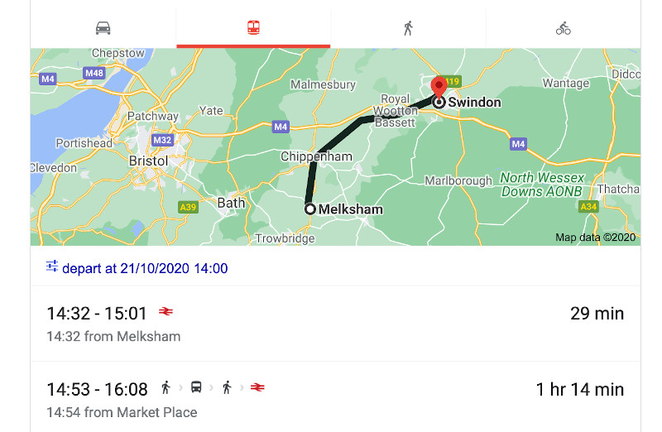Click the 1 hr 14 min duration

point(579,389)
